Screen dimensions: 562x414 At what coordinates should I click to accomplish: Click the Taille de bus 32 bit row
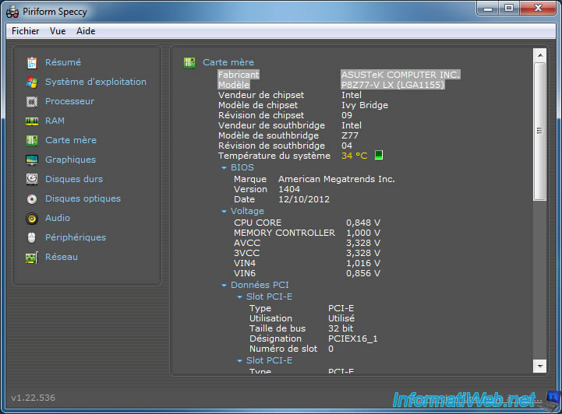point(302,328)
